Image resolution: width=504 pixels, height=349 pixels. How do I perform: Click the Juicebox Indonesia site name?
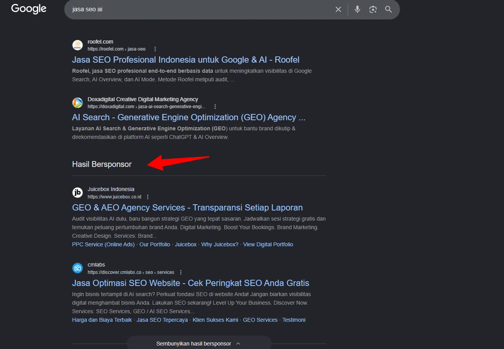coord(111,189)
